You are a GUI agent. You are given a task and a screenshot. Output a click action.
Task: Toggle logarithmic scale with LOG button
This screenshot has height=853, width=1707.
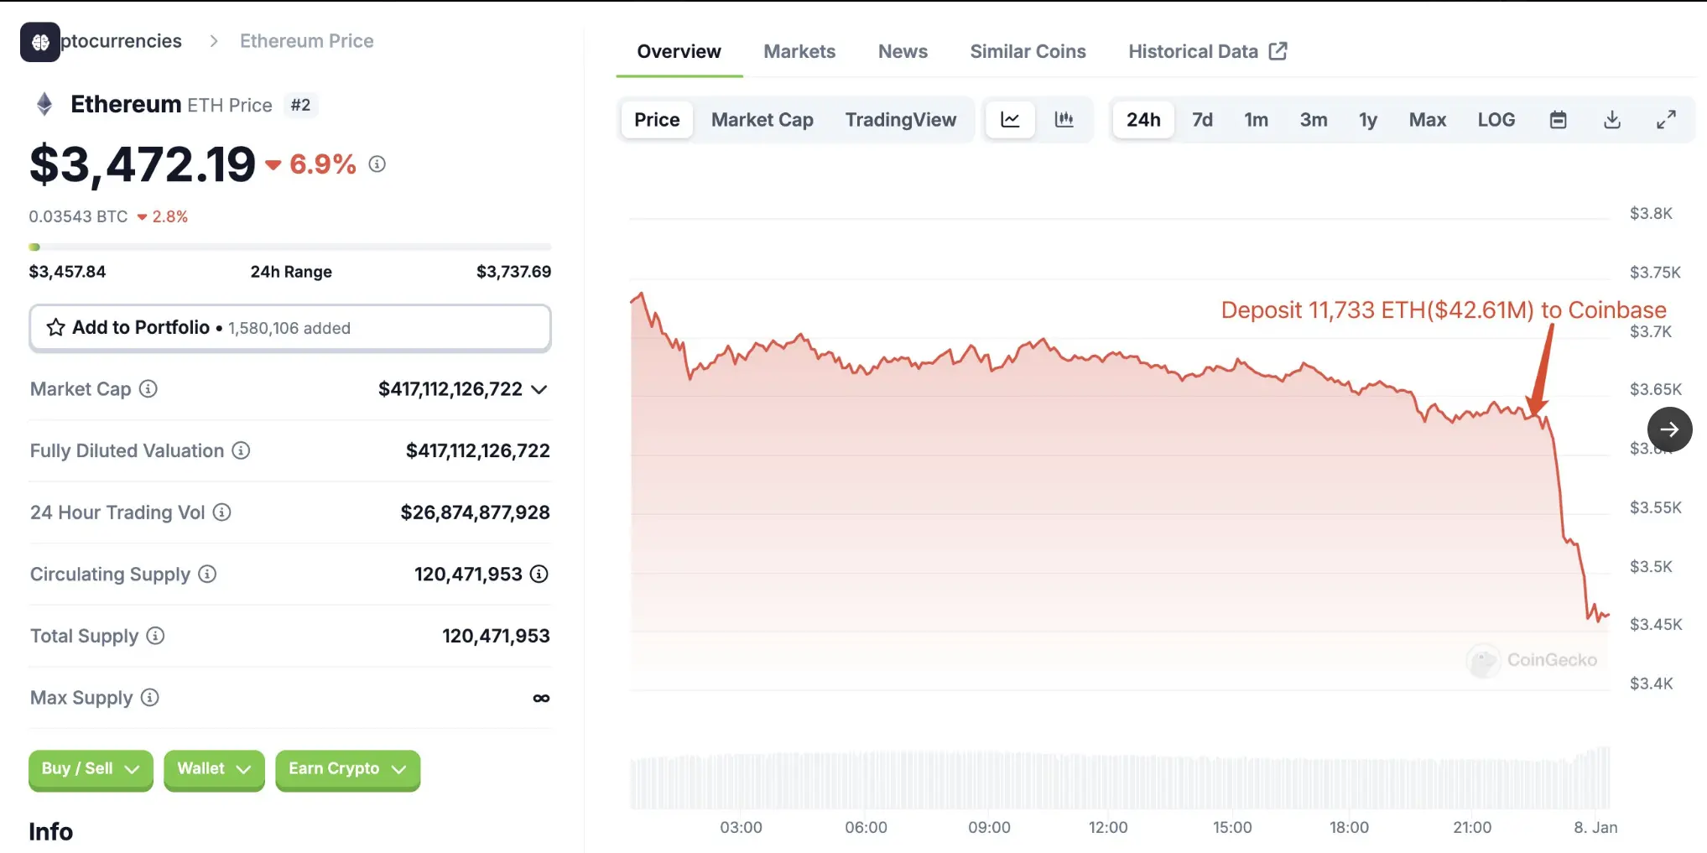pos(1496,119)
